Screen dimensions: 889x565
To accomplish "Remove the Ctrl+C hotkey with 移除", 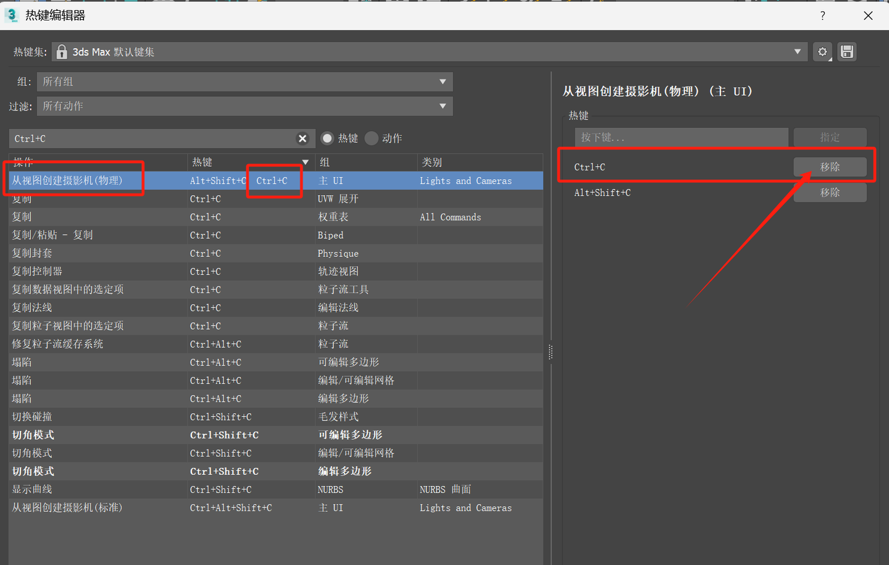I will [x=830, y=167].
